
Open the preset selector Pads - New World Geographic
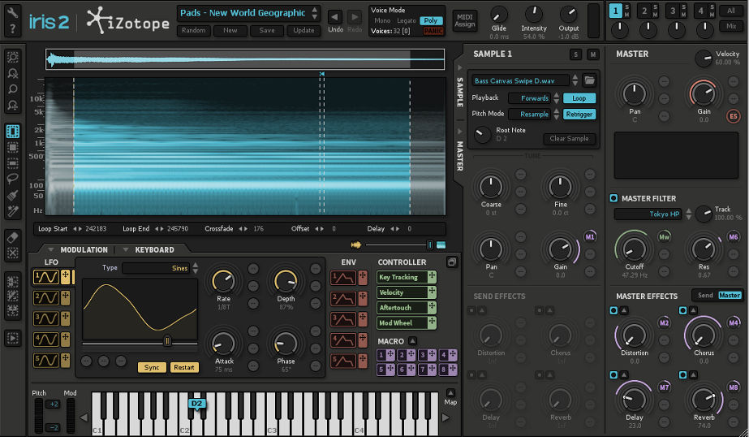243,13
